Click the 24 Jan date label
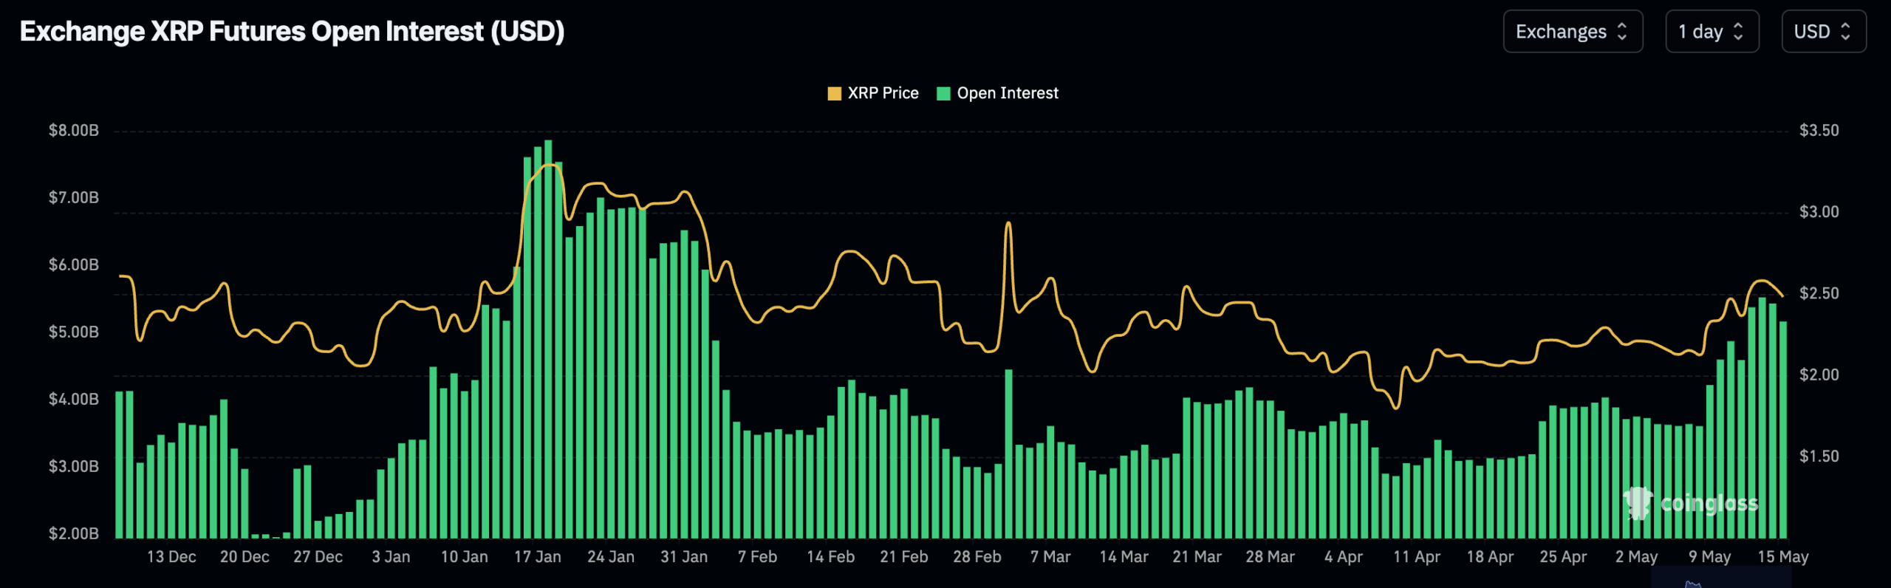This screenshot has width=1891, height=588. coord(610,557)
